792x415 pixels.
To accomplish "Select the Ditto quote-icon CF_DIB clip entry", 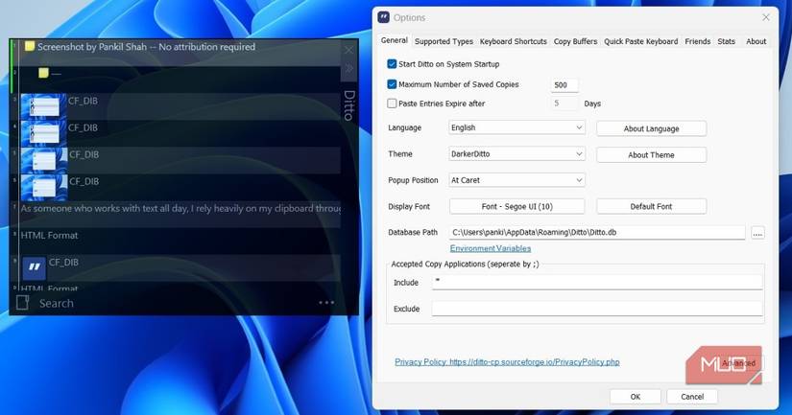I will [x=35, y=267].
